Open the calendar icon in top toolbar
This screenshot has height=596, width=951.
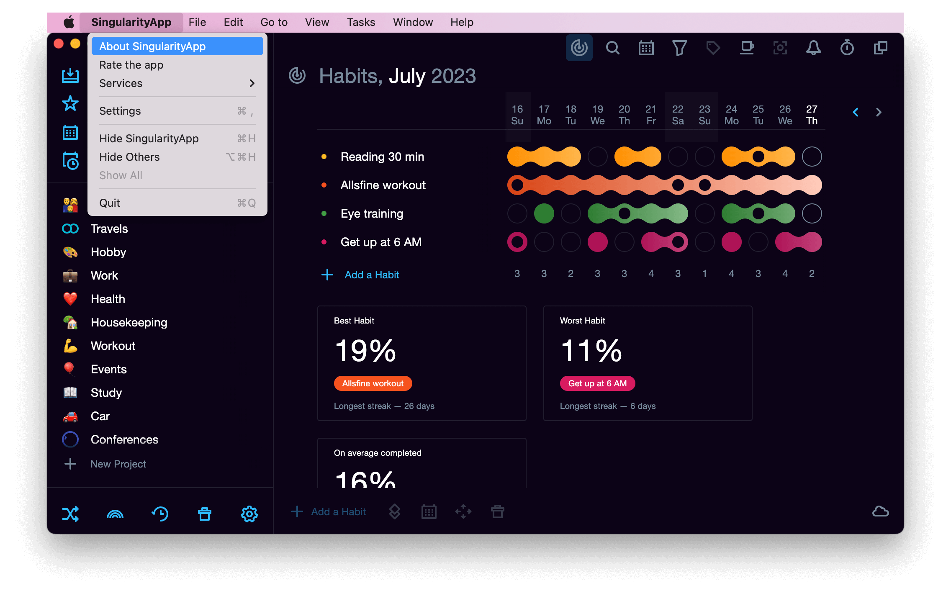coord(646,48)
